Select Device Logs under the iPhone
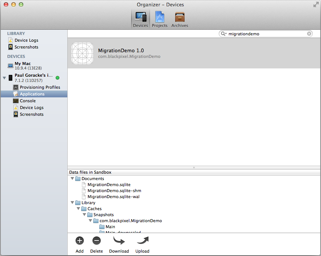 click(x=32, y=108)
